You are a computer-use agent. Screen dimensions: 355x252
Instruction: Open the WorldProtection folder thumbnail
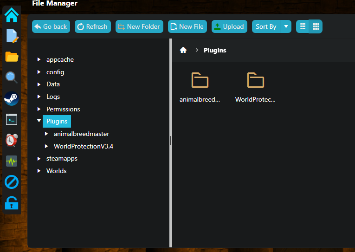click(255, 81)
